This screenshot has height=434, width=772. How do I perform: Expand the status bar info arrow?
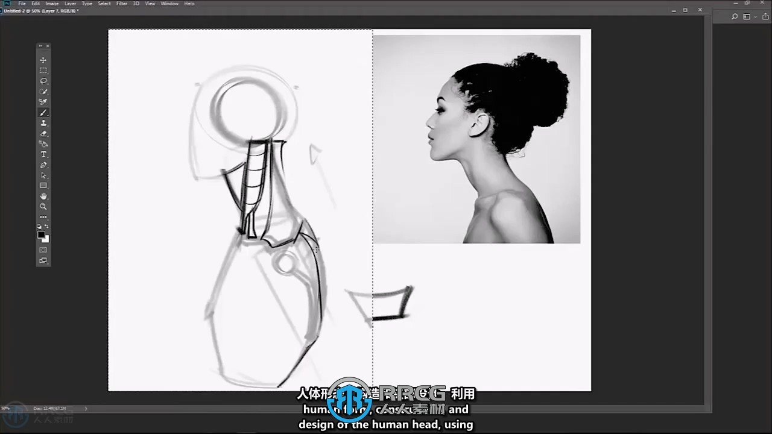tap(86, 408)
